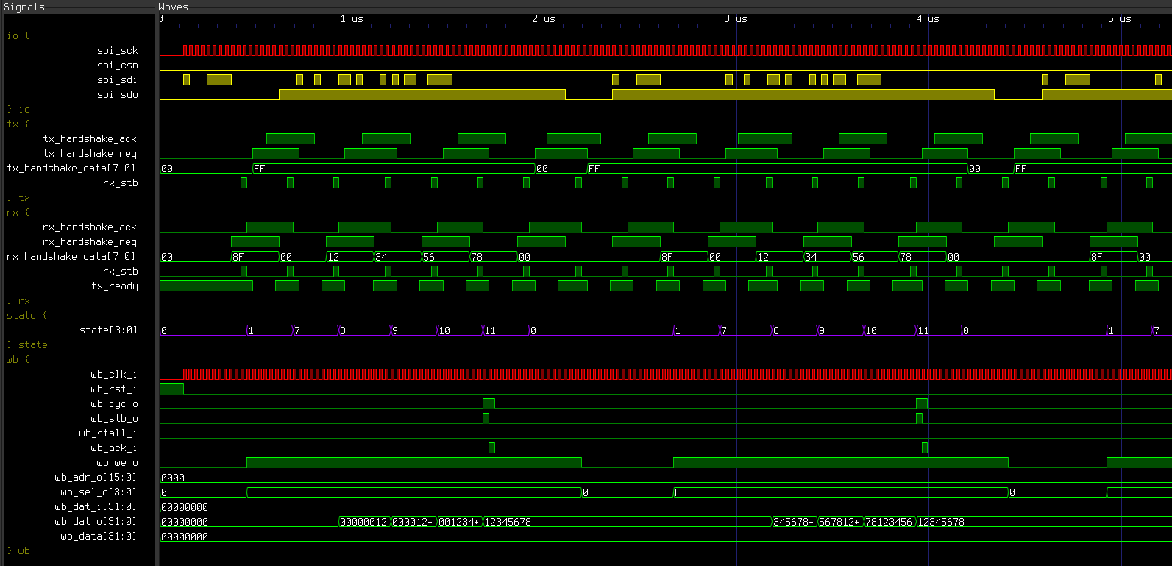The image size is (1172, 566).
Task: Click the Waves panel header
Action: pos(173,7)
